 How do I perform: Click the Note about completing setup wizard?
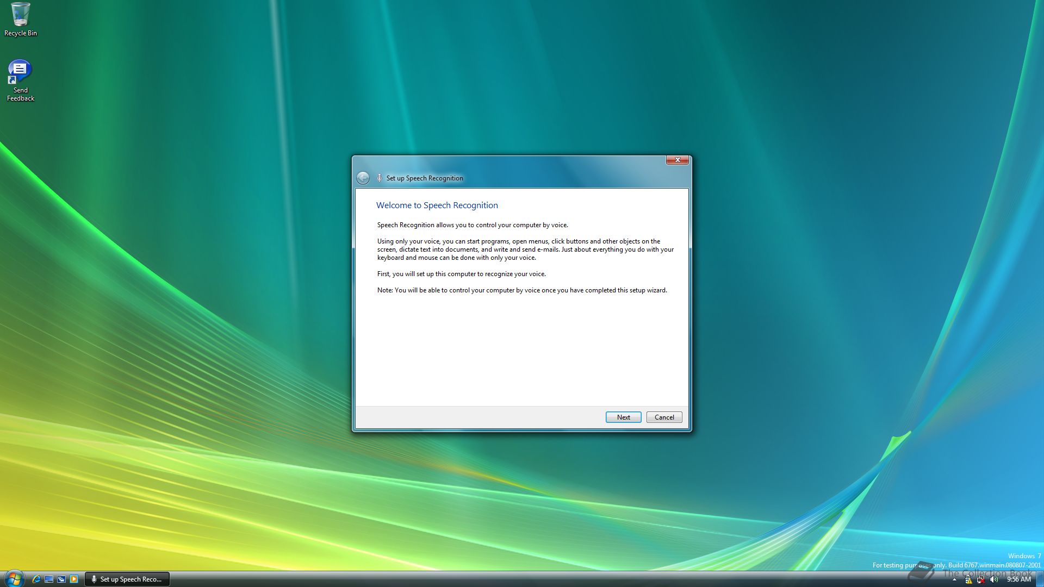[x=522, y=290]
